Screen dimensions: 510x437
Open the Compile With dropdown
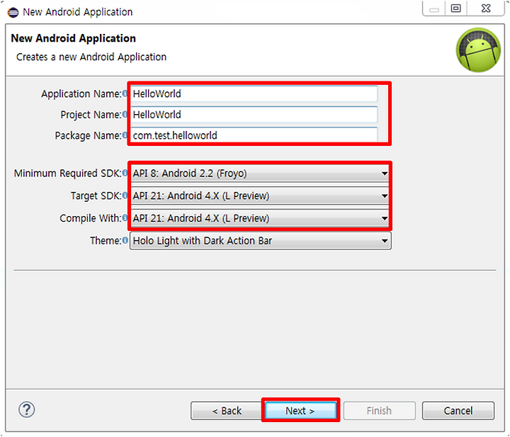[260, 218]
